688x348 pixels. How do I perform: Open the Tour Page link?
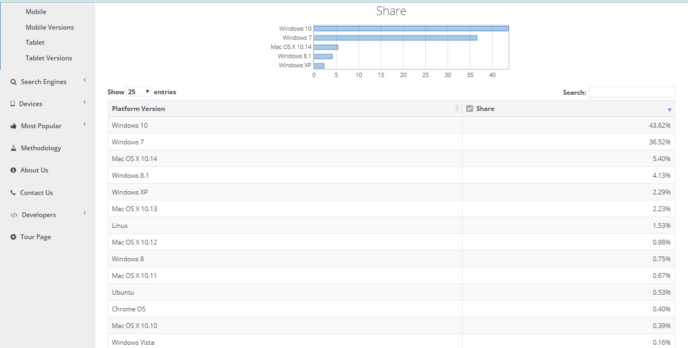tap(36, 237)
